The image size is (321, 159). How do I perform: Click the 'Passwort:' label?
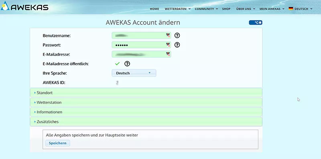point(52,45)
